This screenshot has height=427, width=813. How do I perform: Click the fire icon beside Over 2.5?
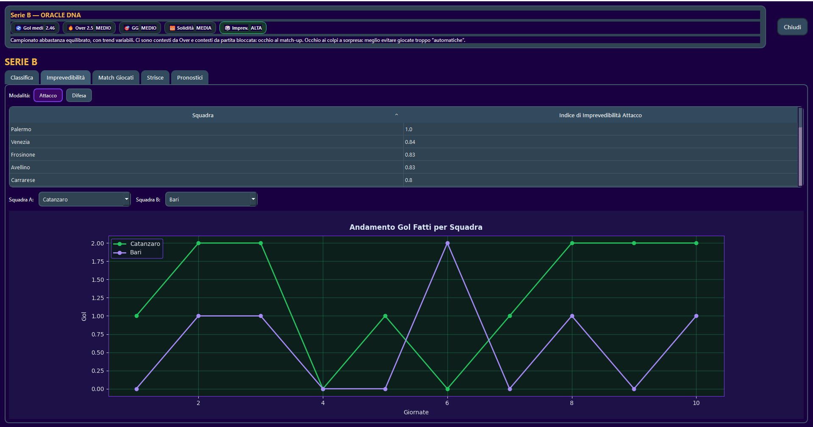point(71,28)
